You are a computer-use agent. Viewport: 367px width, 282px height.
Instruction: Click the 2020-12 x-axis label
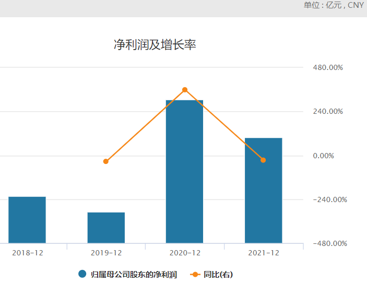pos(185,253)
